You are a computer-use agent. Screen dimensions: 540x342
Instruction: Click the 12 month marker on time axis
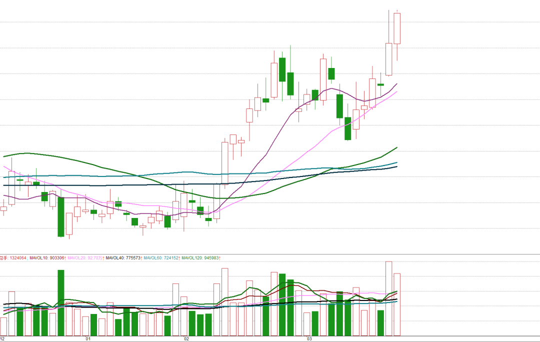click(x=2, y=339)
